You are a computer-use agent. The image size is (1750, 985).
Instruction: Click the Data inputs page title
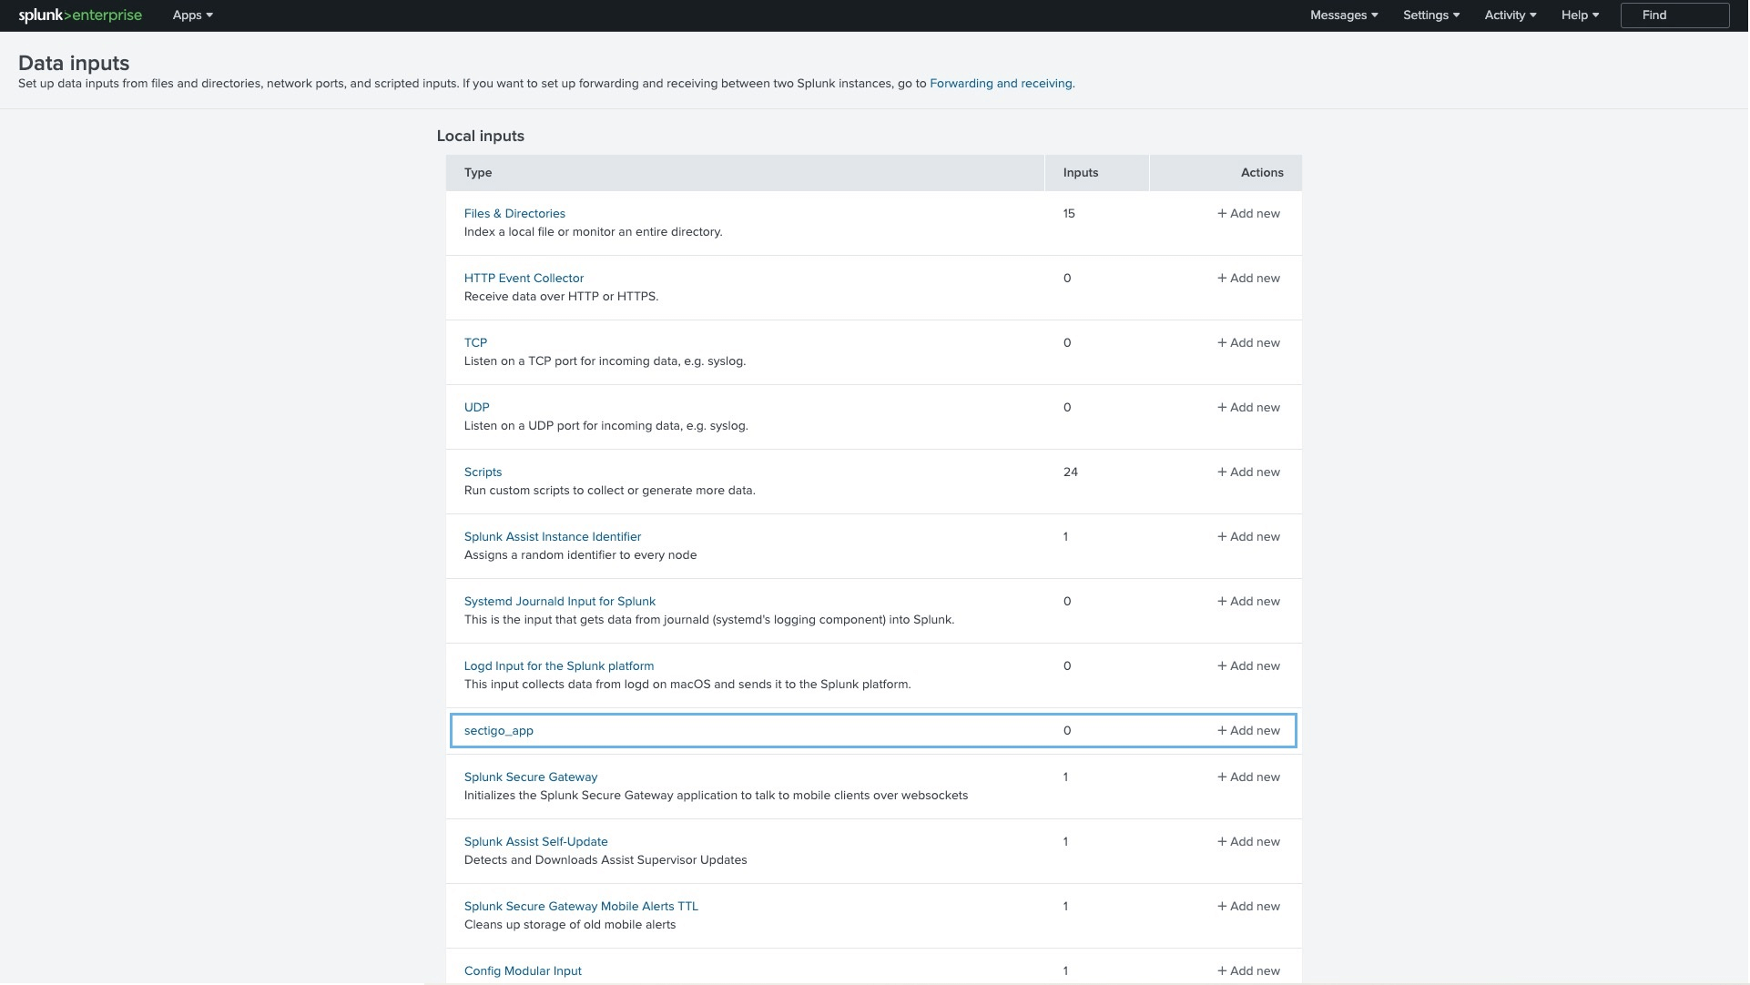coord(74,63)
